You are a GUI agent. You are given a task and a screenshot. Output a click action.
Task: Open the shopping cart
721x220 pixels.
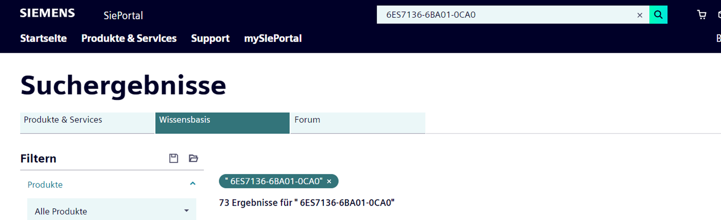point(702,15)
